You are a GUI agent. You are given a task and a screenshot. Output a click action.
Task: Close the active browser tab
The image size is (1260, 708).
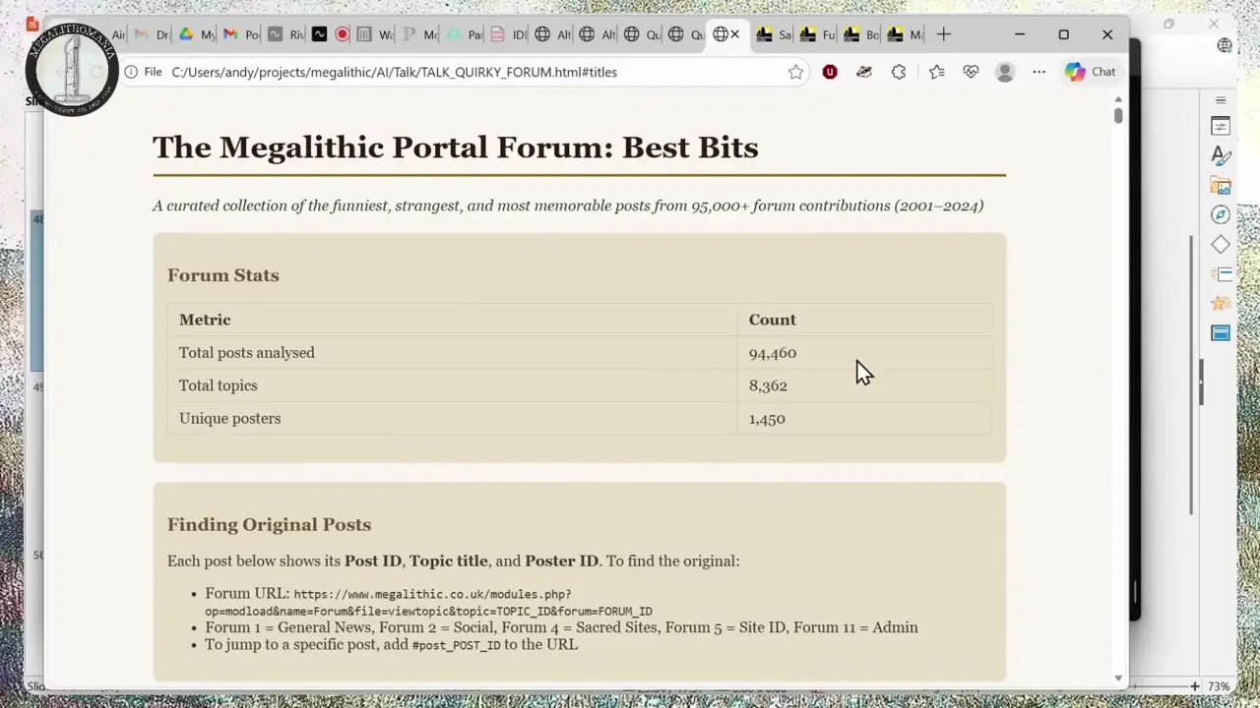point(734,34)
